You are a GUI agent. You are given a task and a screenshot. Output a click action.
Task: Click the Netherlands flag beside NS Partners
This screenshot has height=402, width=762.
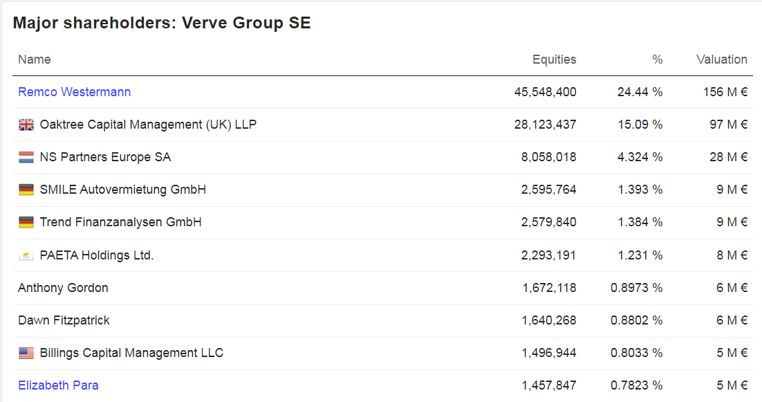(26, 158)
